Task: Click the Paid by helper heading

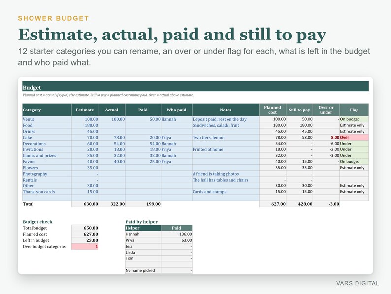Action: [x=142, y=222]
